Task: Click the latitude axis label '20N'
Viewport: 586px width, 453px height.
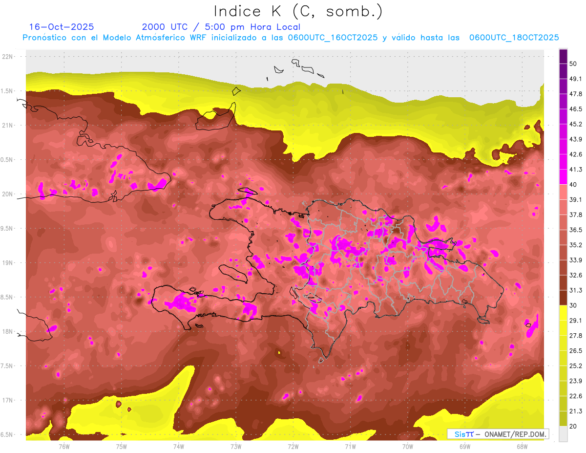Action: (x=8, y=194)
